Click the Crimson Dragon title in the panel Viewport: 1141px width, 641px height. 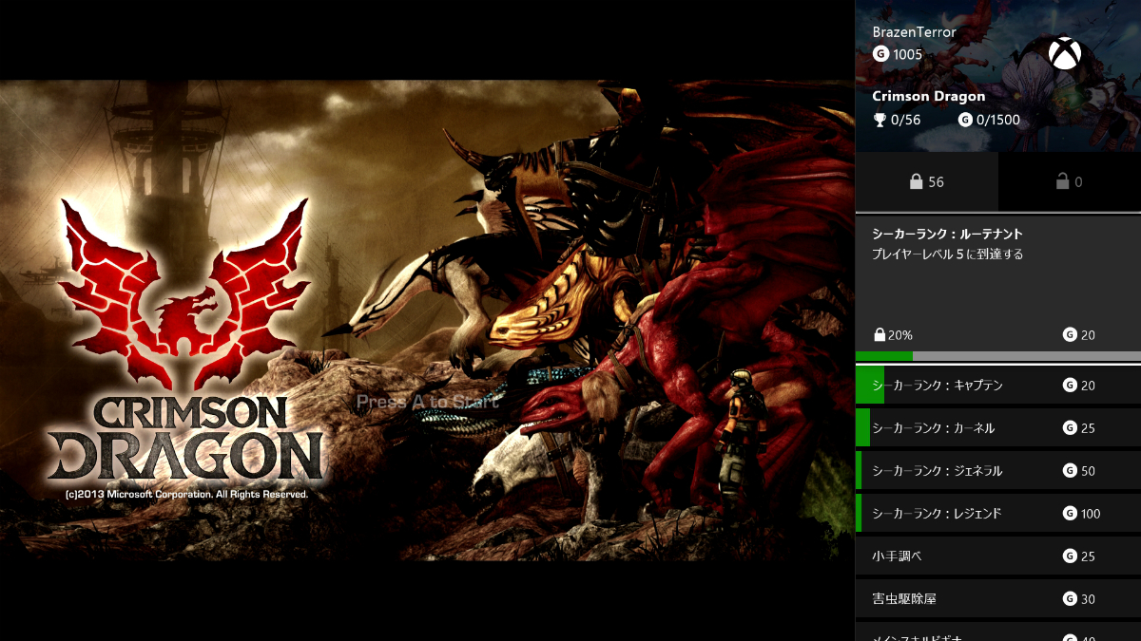[928, 96]
